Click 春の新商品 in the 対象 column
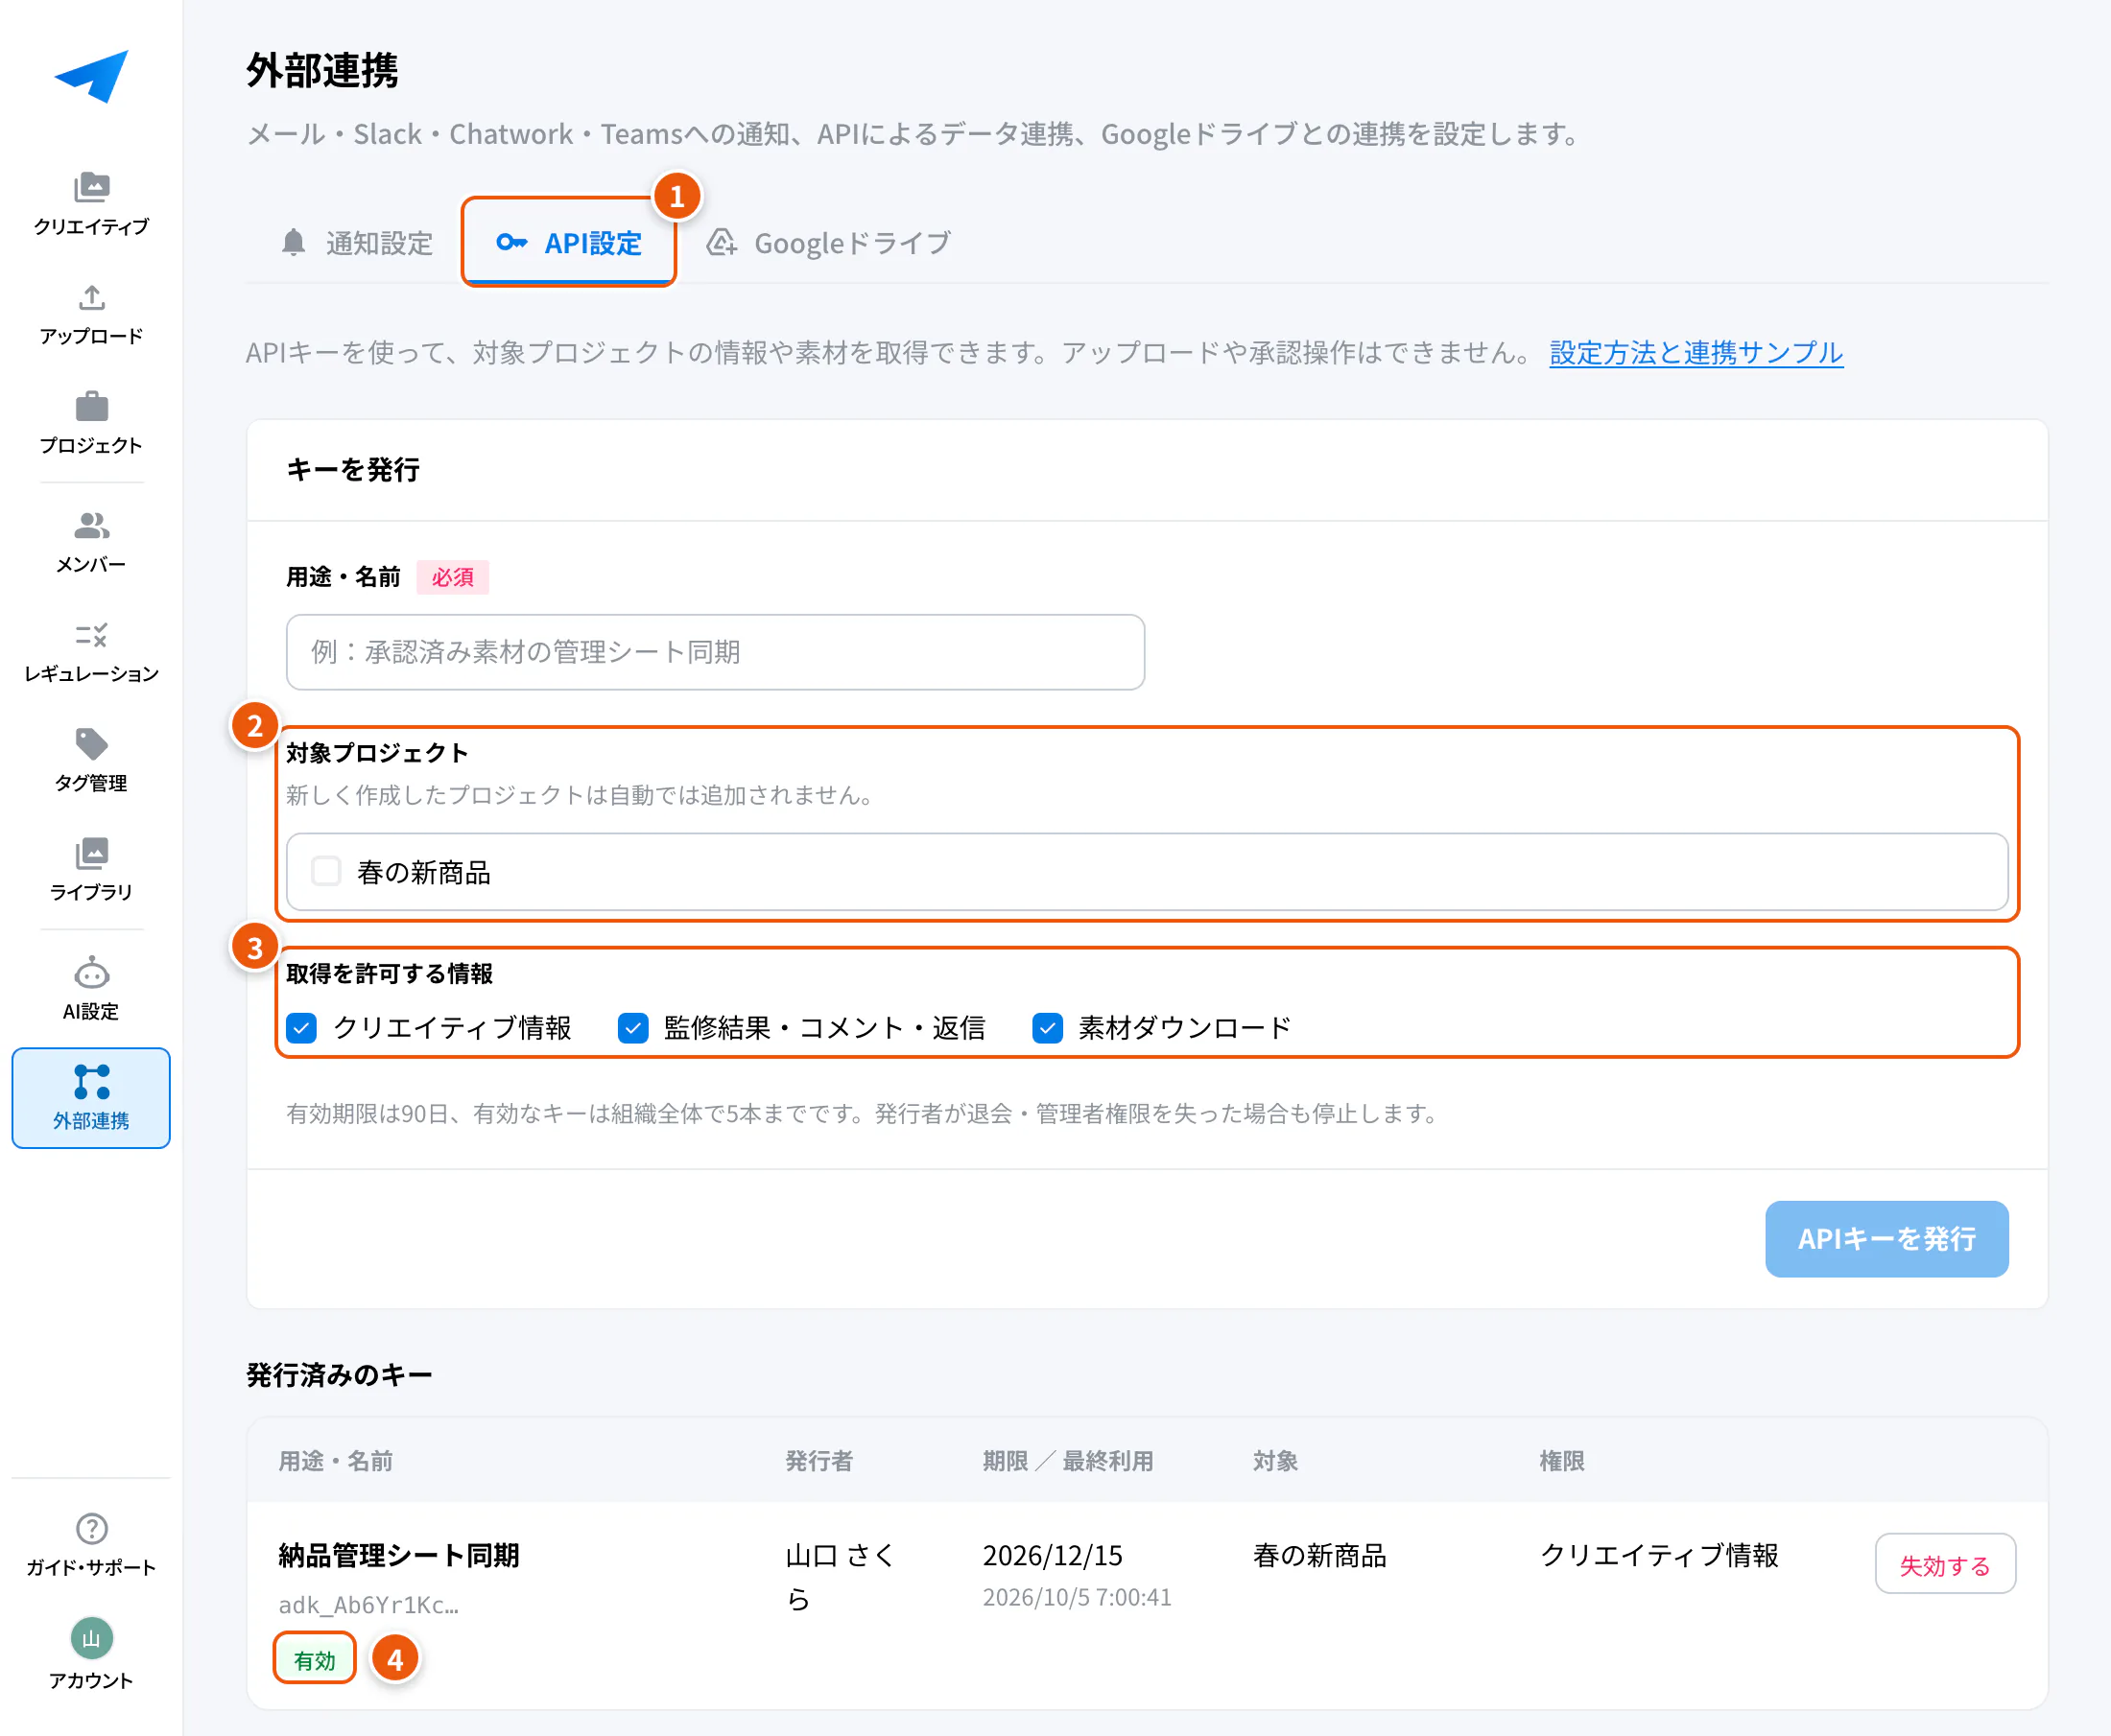The image size is (2111, 1736). (1319, 1555)
